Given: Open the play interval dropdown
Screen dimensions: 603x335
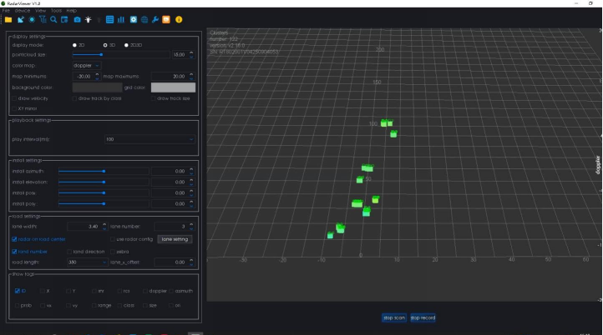Looking at the screenshot, I should pos(149,139).
